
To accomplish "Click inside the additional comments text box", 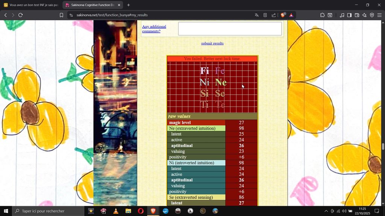I will click(230, 29).
